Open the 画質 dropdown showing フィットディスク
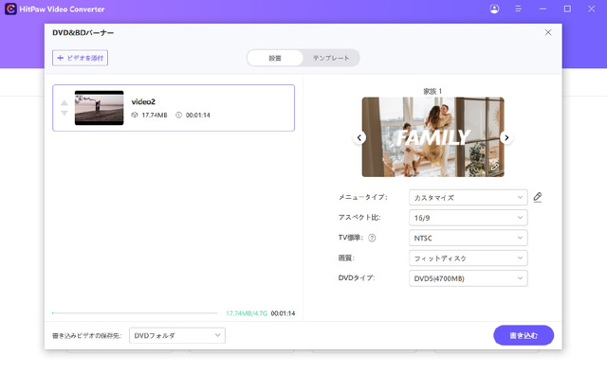 click(468, 258)
